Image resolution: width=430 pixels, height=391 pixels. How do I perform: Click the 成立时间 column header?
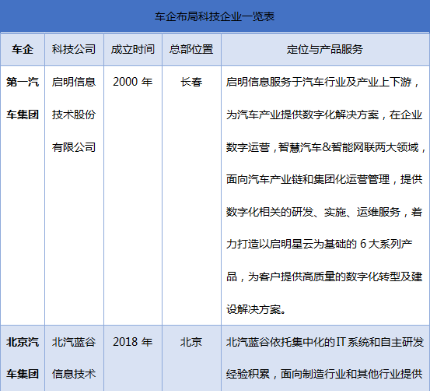point(133,49)
